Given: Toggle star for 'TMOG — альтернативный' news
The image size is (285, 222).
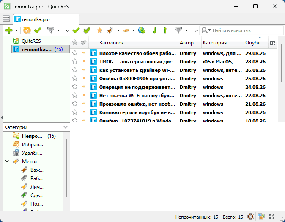Looking at the screenshot, I should (75, 61).
